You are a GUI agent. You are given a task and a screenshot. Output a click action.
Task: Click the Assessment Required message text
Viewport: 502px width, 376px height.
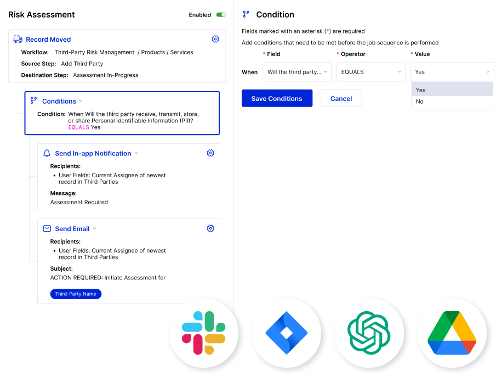click(x=79, y=202)
